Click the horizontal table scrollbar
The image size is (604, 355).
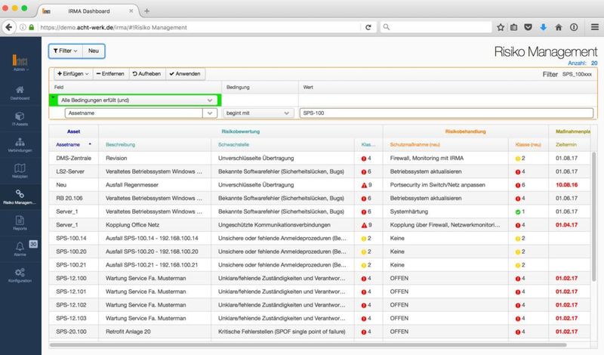tap(308, 345)
